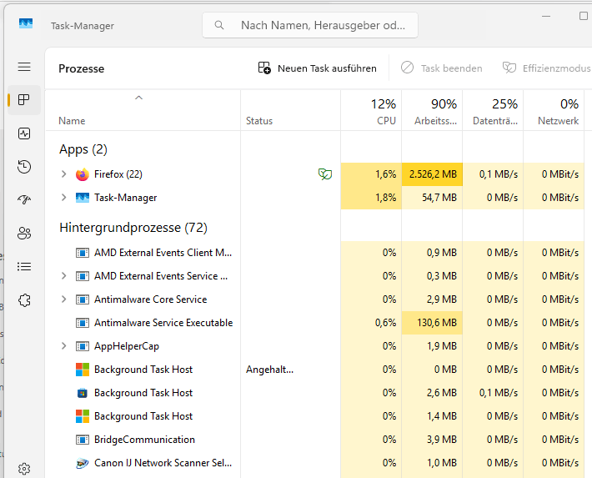Select the Processes sidebar icon

pyautogui.click(x=24, y=100)
